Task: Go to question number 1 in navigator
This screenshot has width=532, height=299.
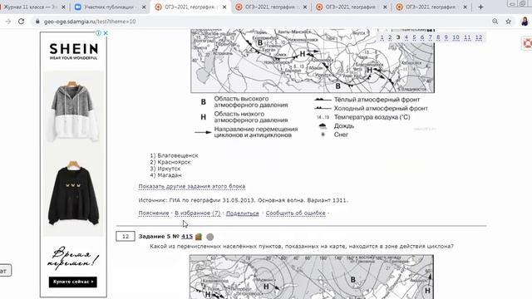Action: click(x=382, y=37)
